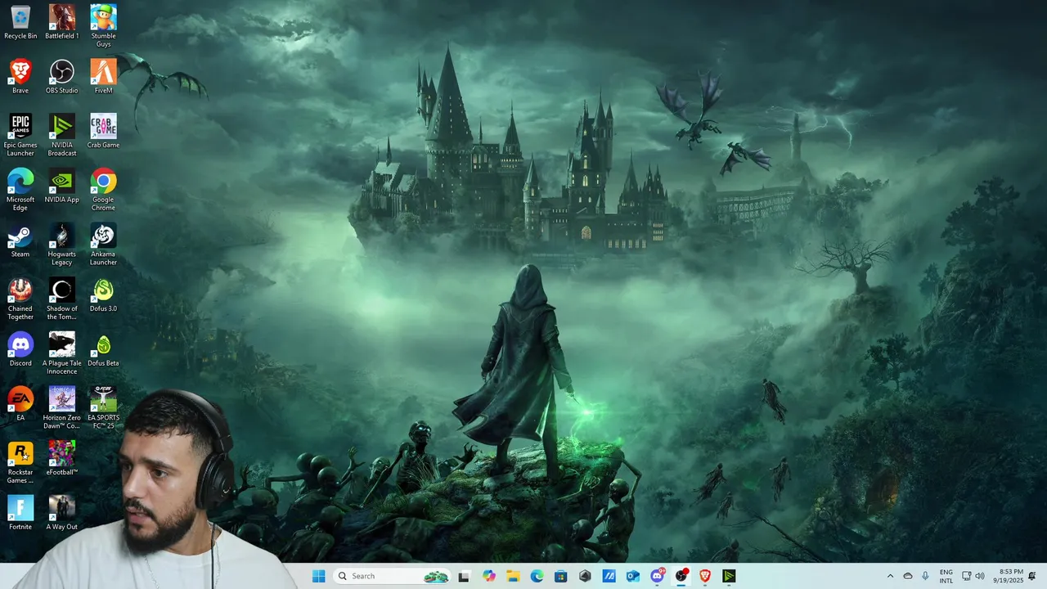Viewport: 1047px width, 589px height.
Task: Select the Stumble Guys shortcut
Action: click(x=103, y=26)
